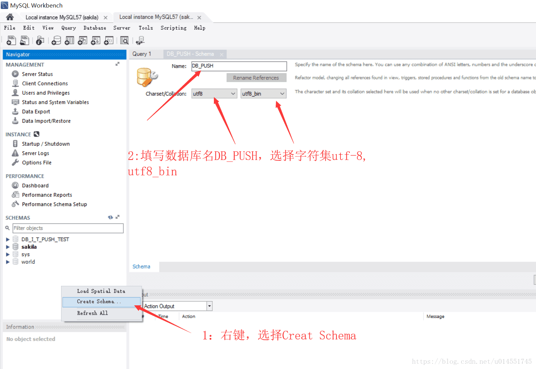The width and height of the screenshot is (536, 369).
Task: Expand SCHEMAS panel maximize icon
Action: [x=118, y=217]
